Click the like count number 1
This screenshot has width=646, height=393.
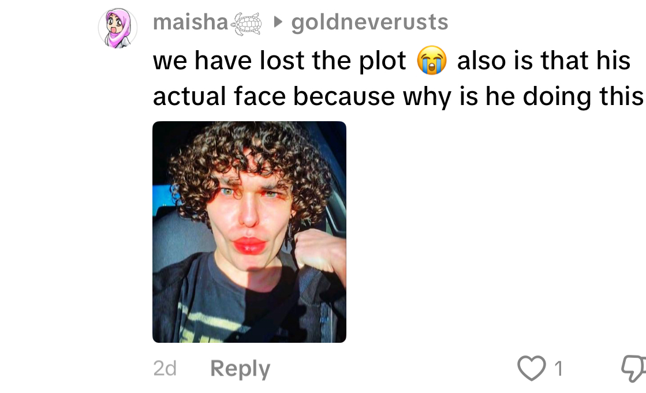coord(558,368)
